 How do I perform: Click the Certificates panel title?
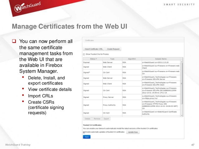tap(90, 40)
